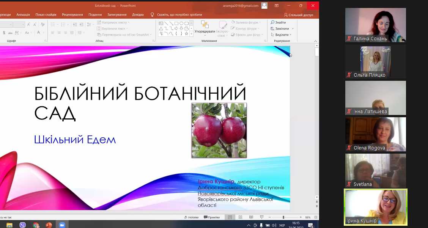Click the Find (Знайти) search icon
Screen dimensions: 428x228
pos(273,23)
